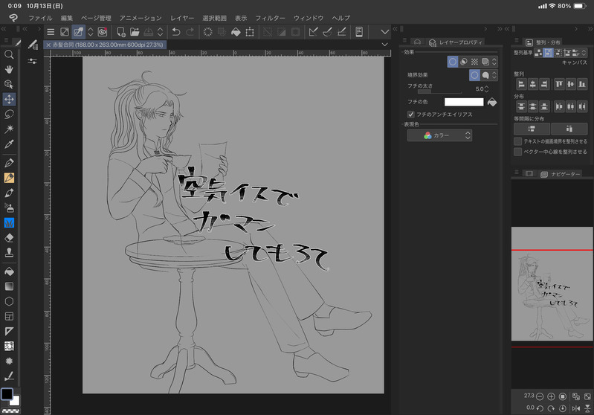Expand the command bar overflow chevron

click(x=384, y=32)
